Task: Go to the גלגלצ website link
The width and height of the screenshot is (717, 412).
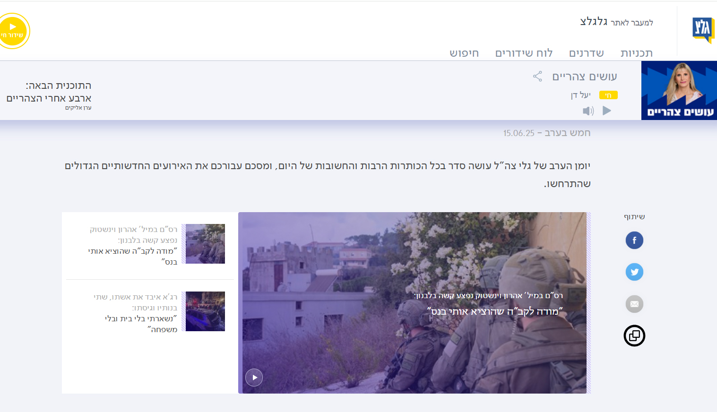Action: (616, 22)
